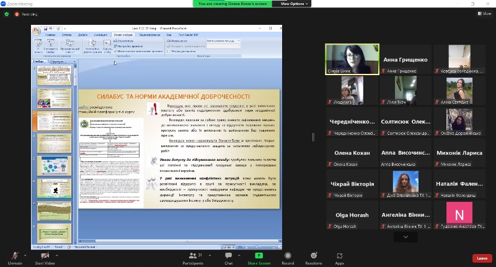Select Олена Білик's video thumbnail

coord(352,60)
